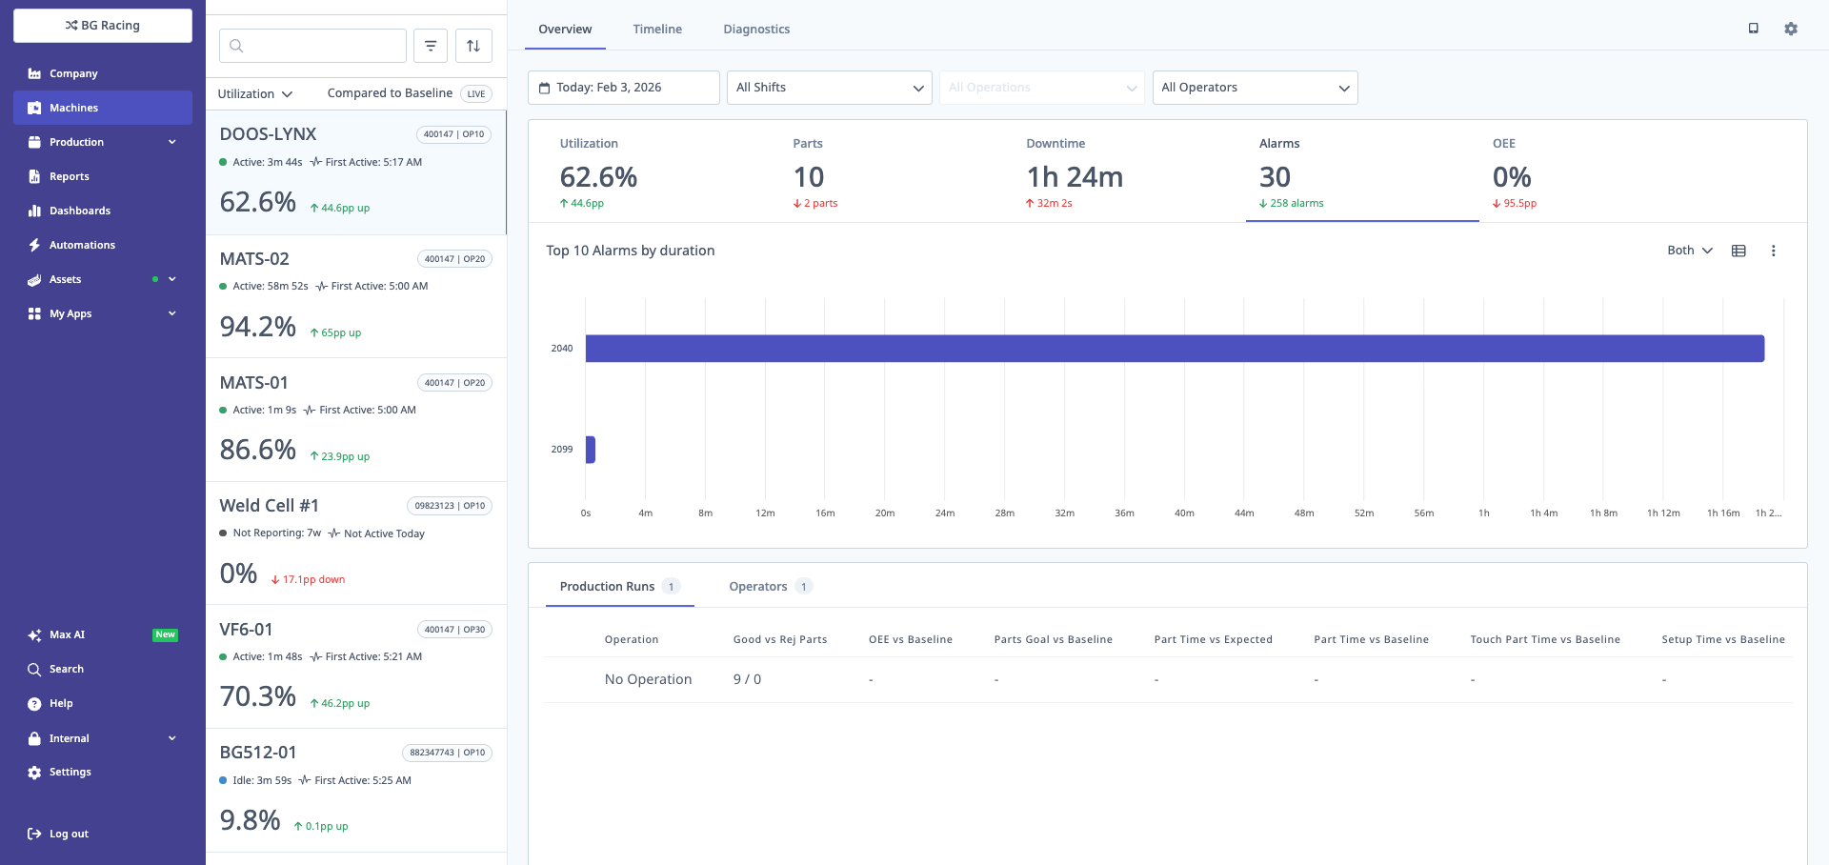The width and height of the screenshot is (1829, 865).
Task: Switch alarms chart to table view icon
Action: [x=1739, y=251]
